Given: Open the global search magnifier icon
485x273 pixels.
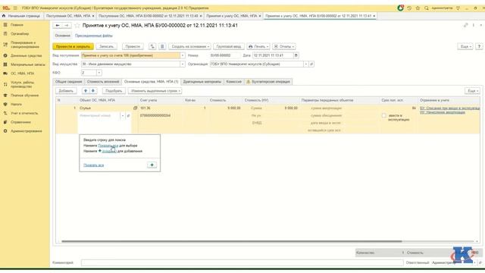Looking at the screenshot, I should point(427,8).
